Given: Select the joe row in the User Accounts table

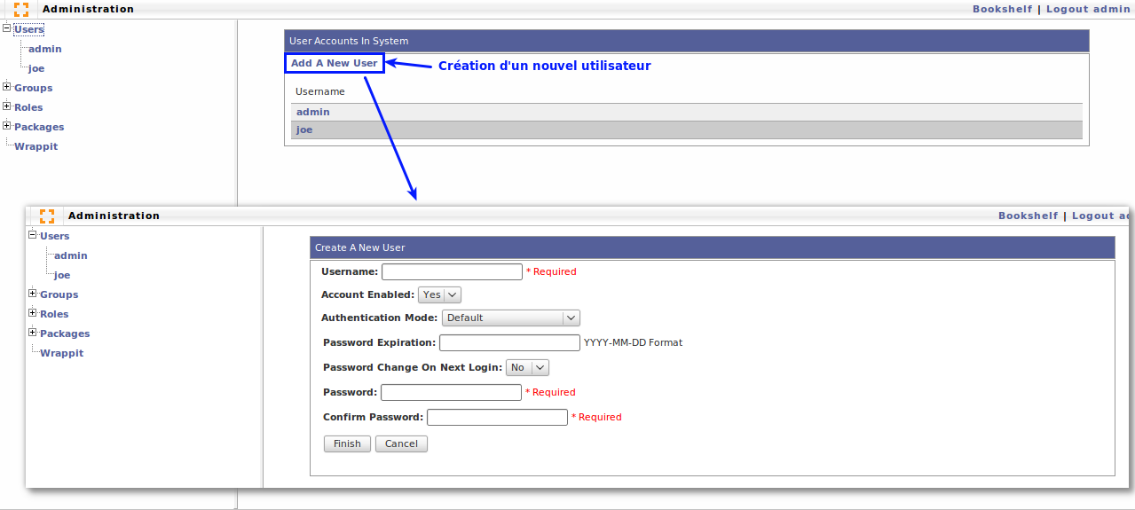Looking at the screenshot, I should [304, 129].
